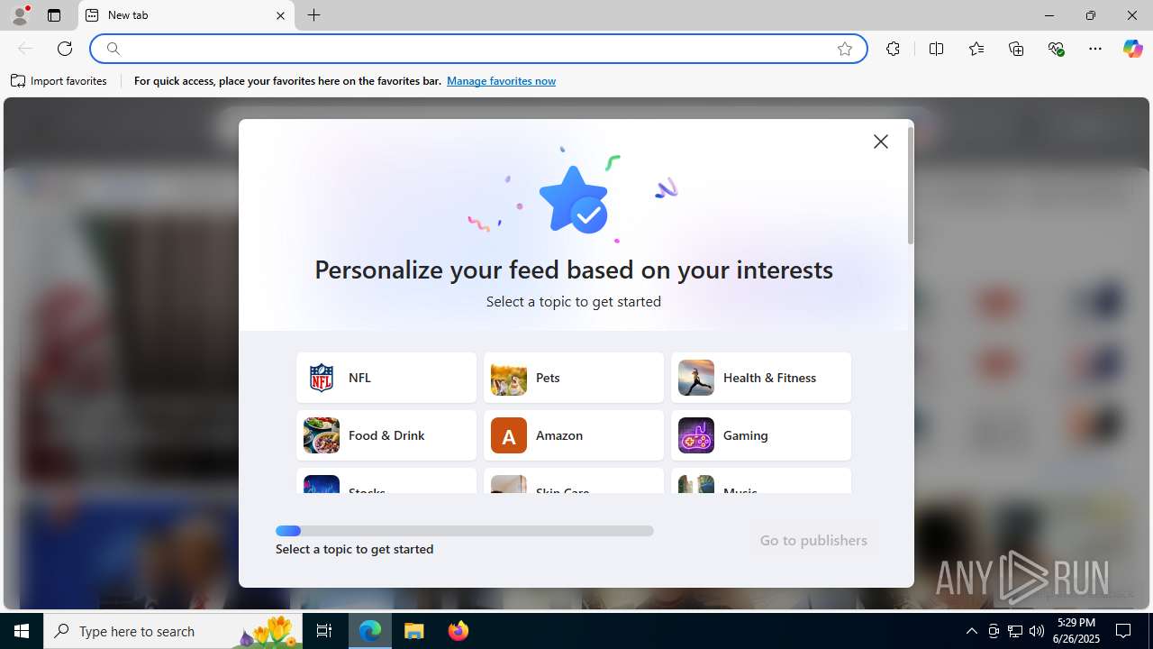Viewport: 1153px width, 649px height.
Task: Open the Favorites list icon
Action: [x=976, y=49]
